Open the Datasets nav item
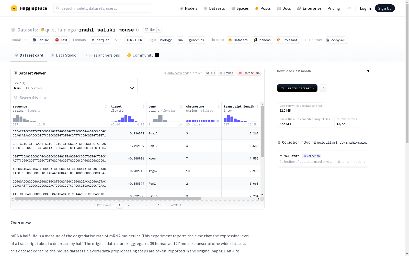Screen dimensions: 409x256 214,8
